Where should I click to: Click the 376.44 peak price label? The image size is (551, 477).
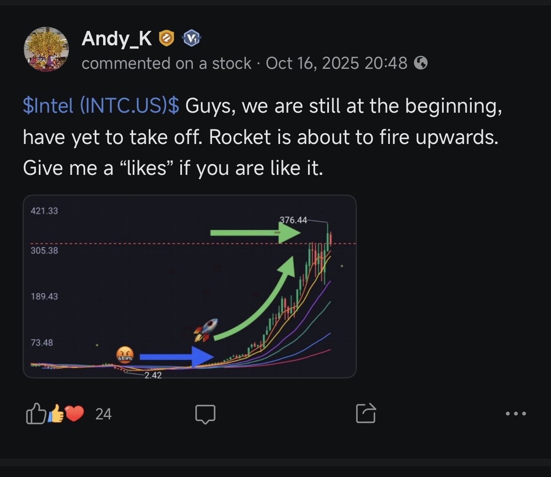click(293, 220)
